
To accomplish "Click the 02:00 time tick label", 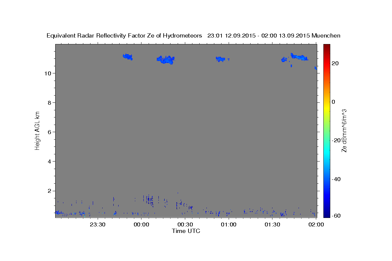I will [316, 224].
